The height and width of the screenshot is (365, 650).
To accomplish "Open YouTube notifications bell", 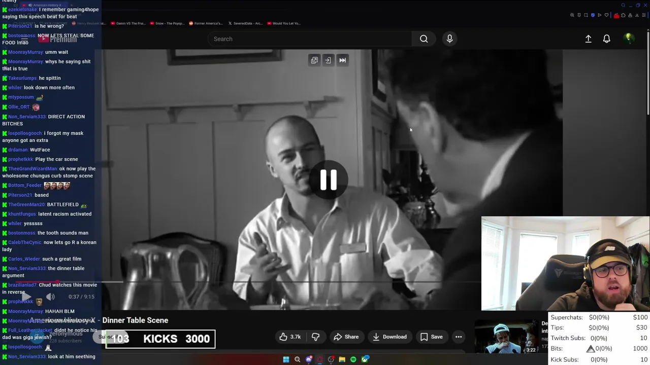I will coord(606,39).
